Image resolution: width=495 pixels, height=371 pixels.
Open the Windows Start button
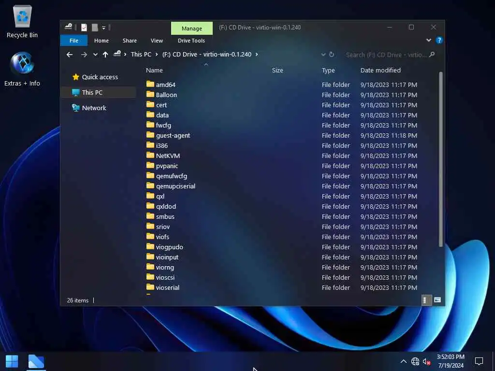click(12, 361)
